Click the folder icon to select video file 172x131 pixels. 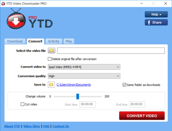point(52,51)
